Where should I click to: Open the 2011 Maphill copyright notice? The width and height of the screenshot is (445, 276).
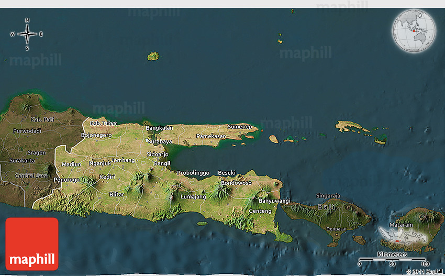click(x=424, y=271)
